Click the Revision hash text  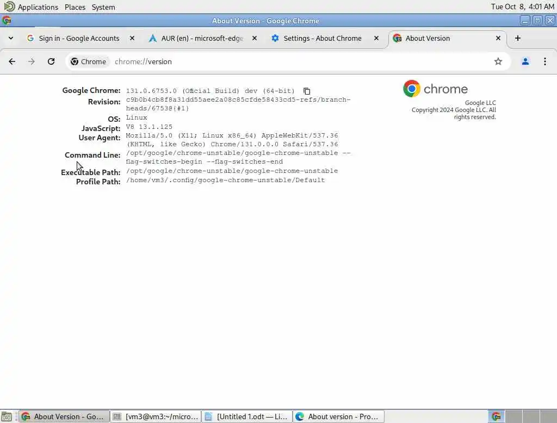point(238,104)
